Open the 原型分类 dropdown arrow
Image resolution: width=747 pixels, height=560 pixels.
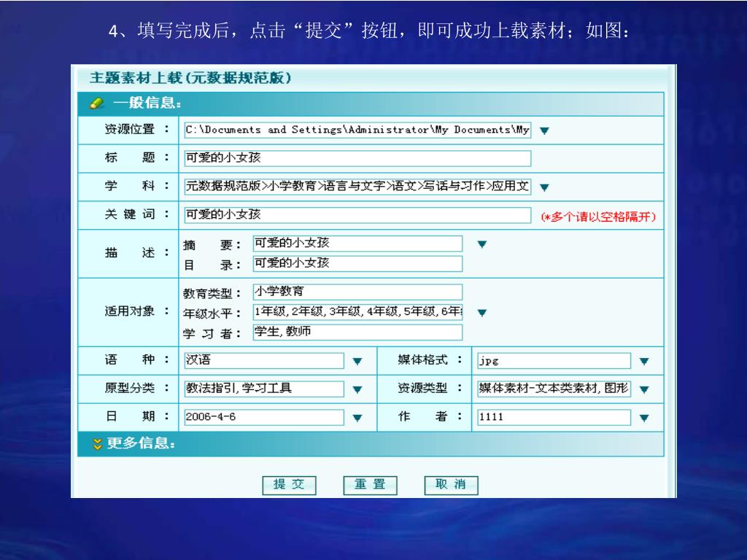357,389
